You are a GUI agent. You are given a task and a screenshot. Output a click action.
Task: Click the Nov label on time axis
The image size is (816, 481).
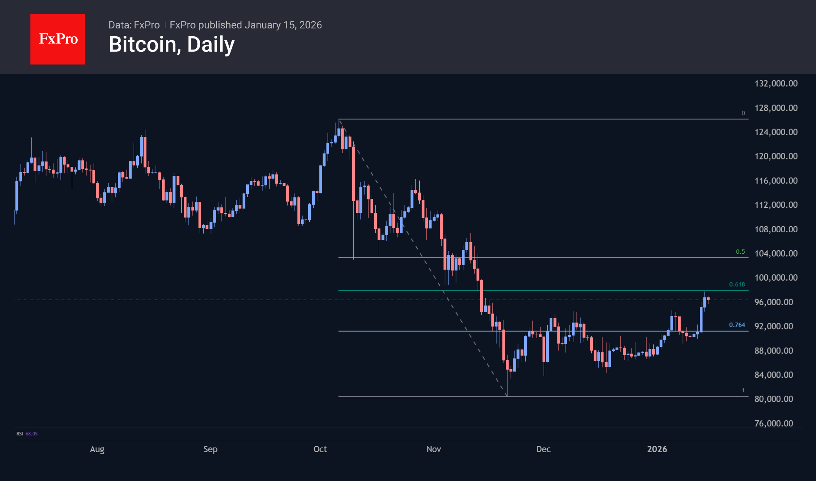coord(434,449)
